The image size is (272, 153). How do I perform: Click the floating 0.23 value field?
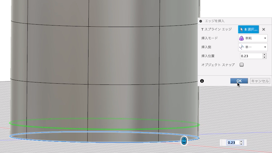233,143
